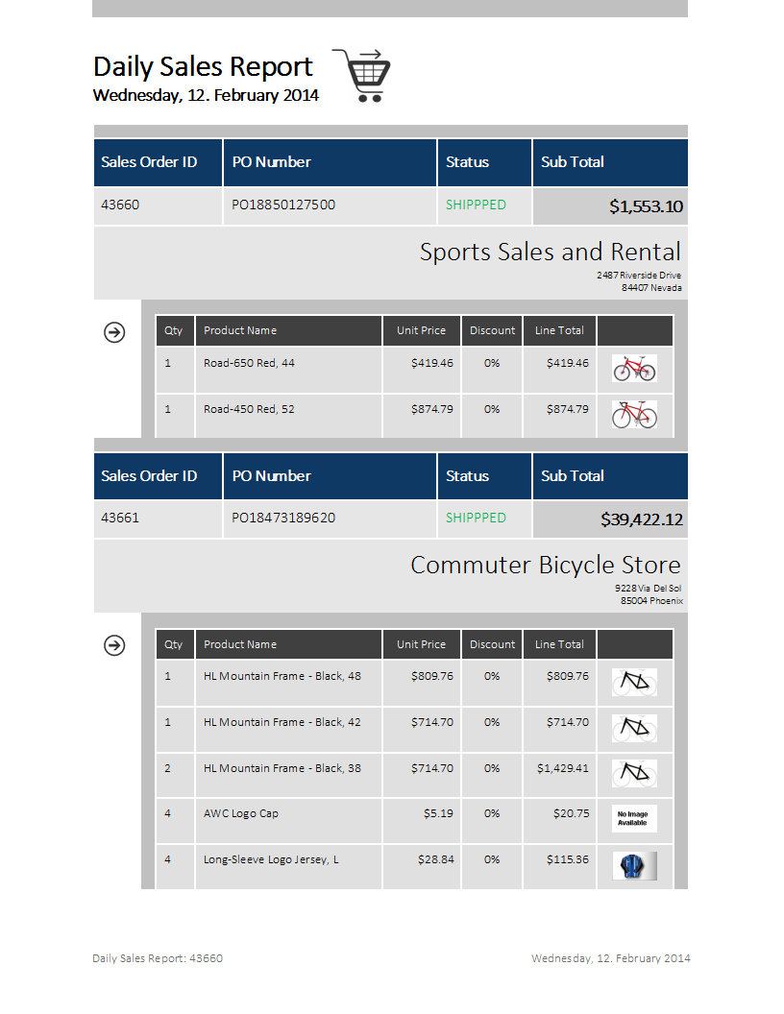Click footer text Daily Sales Report: 43660
The height and width of the screenshot is (1014, 784).
click(x=158, y=958)
